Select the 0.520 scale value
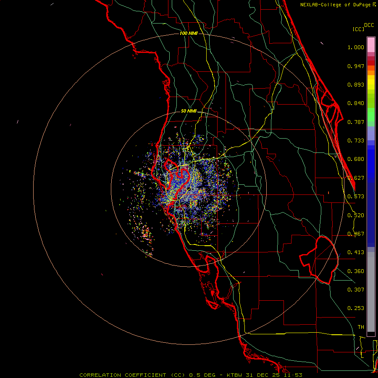The image size is (378, 378). point(356,215)
